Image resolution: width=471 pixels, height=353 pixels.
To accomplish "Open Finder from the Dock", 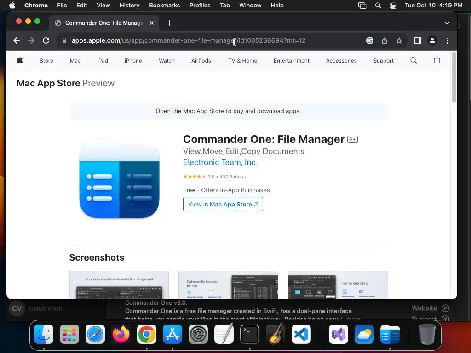I will [x=44, y=334].
